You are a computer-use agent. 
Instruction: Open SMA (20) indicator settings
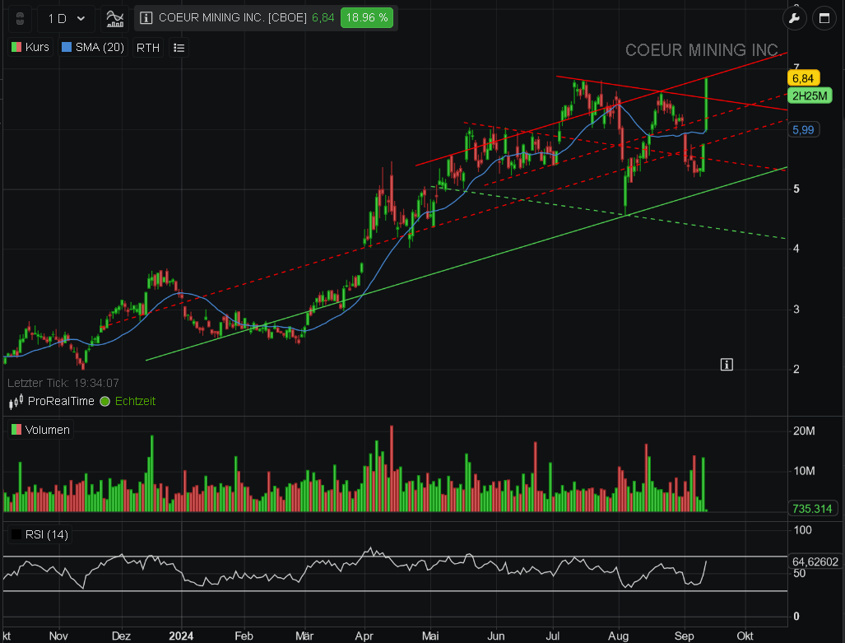(x=100, y=48)
